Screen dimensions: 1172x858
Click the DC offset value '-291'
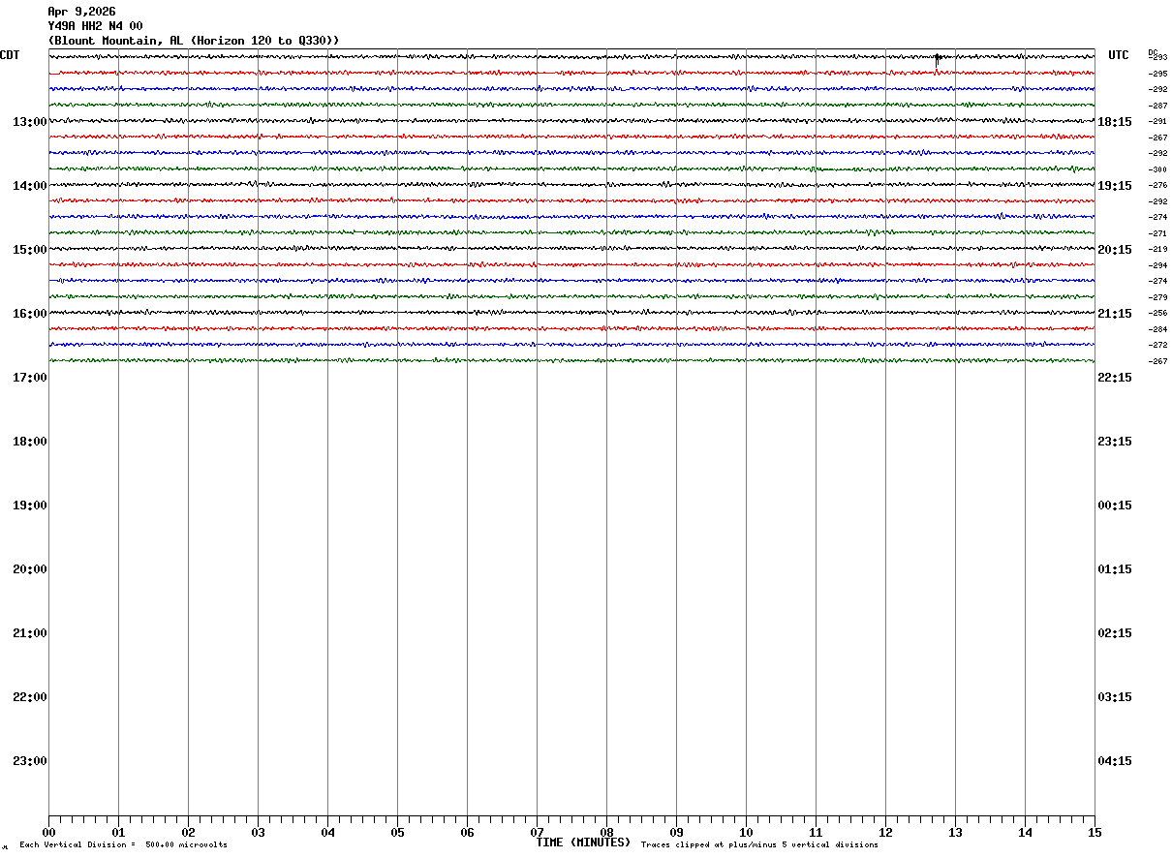pos(1157,121)
